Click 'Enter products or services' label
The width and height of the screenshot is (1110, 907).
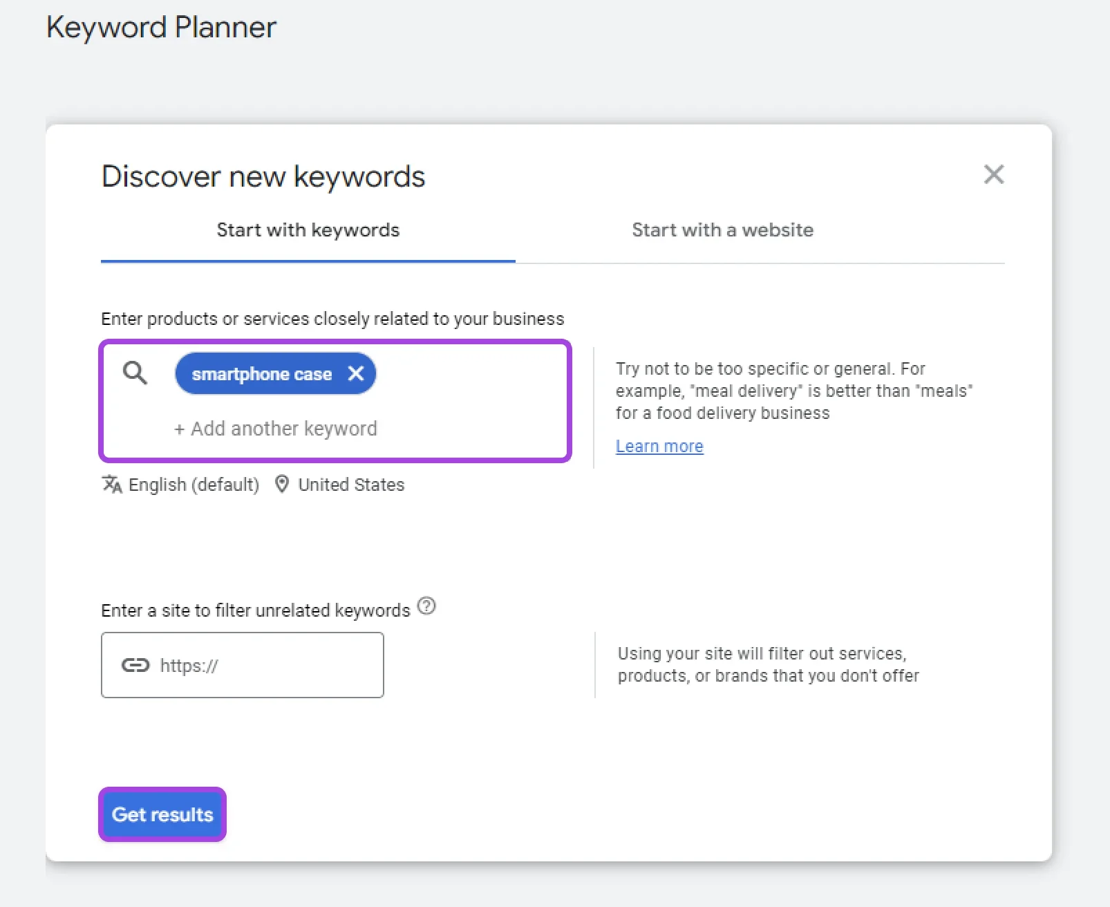click(332, 319)
